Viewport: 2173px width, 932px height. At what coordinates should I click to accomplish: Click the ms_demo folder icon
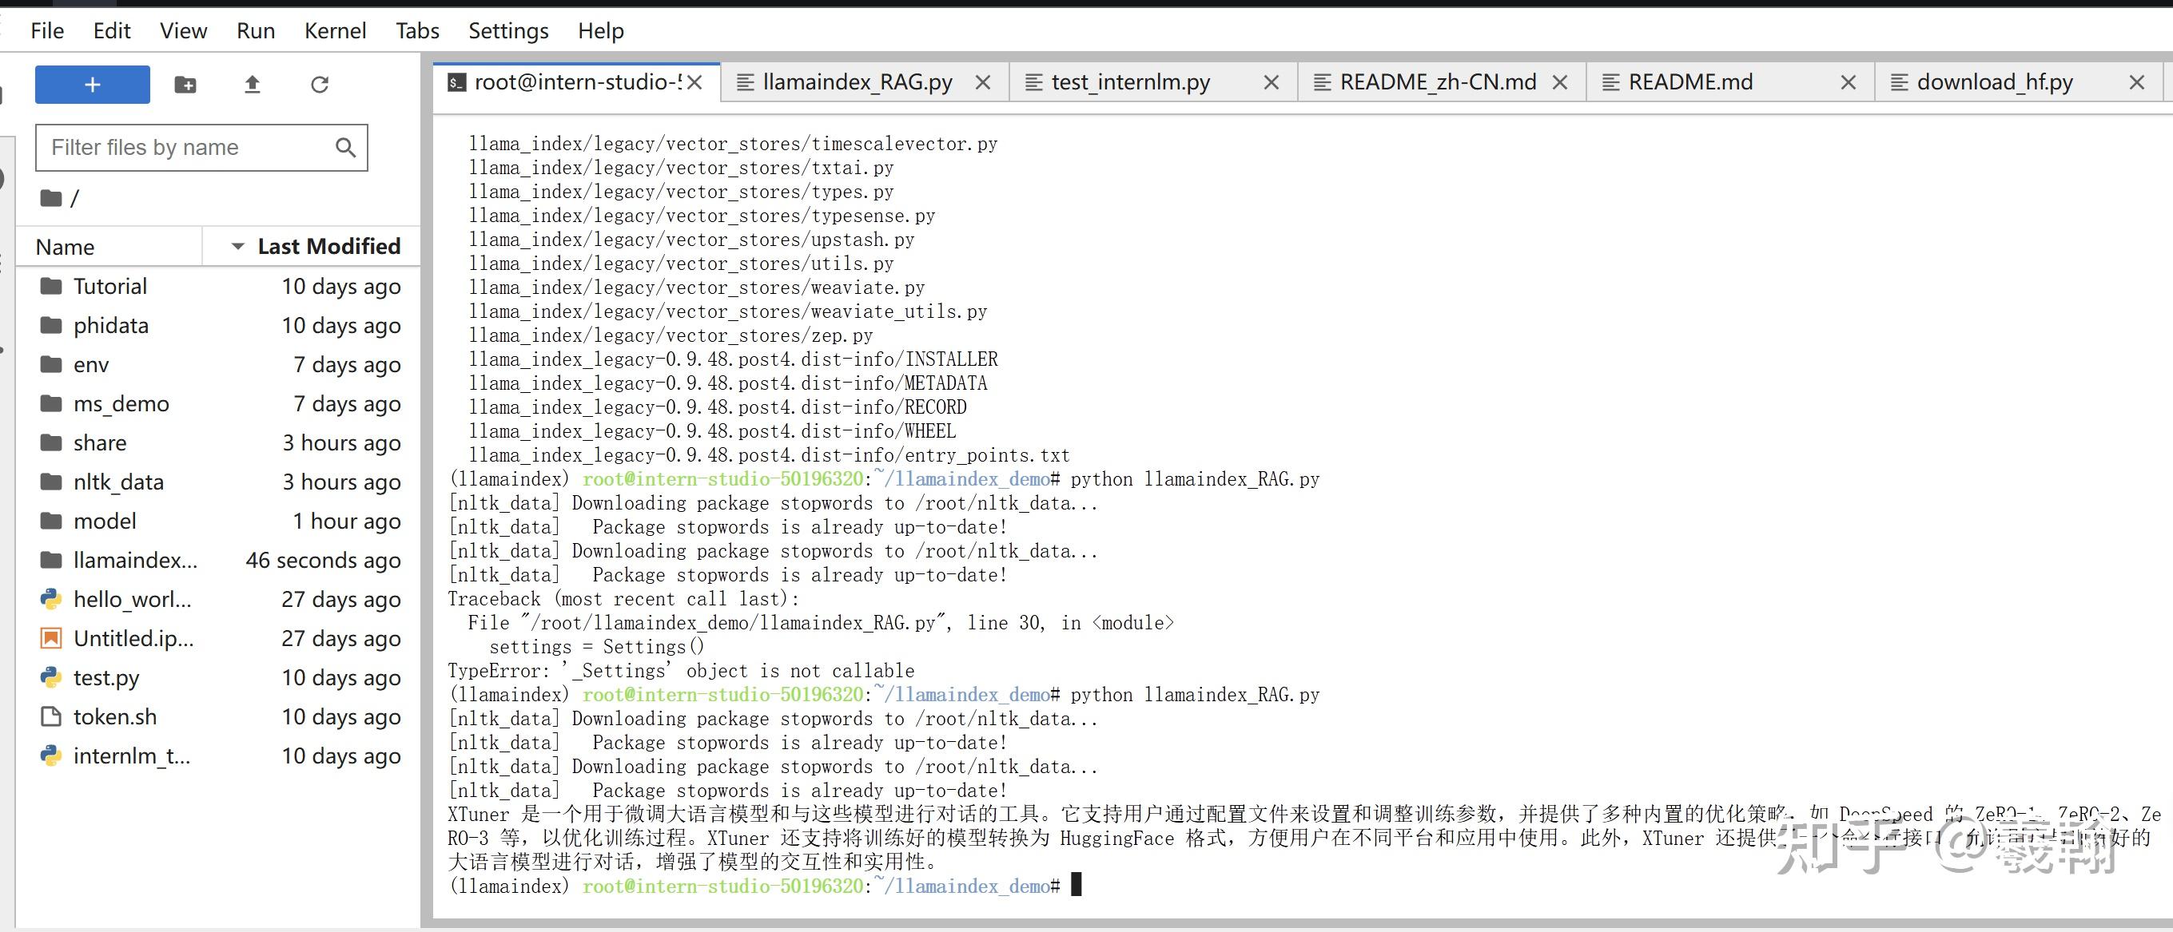click(51, 403)
